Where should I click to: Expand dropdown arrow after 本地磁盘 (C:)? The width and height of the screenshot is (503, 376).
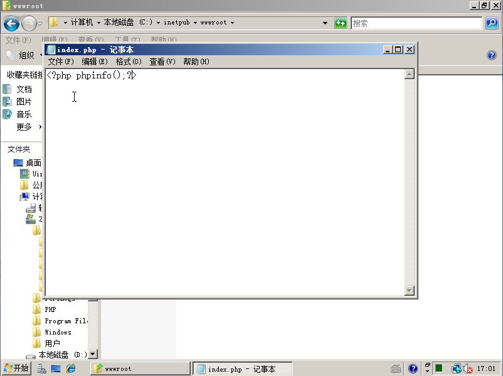tap(158, 23)
